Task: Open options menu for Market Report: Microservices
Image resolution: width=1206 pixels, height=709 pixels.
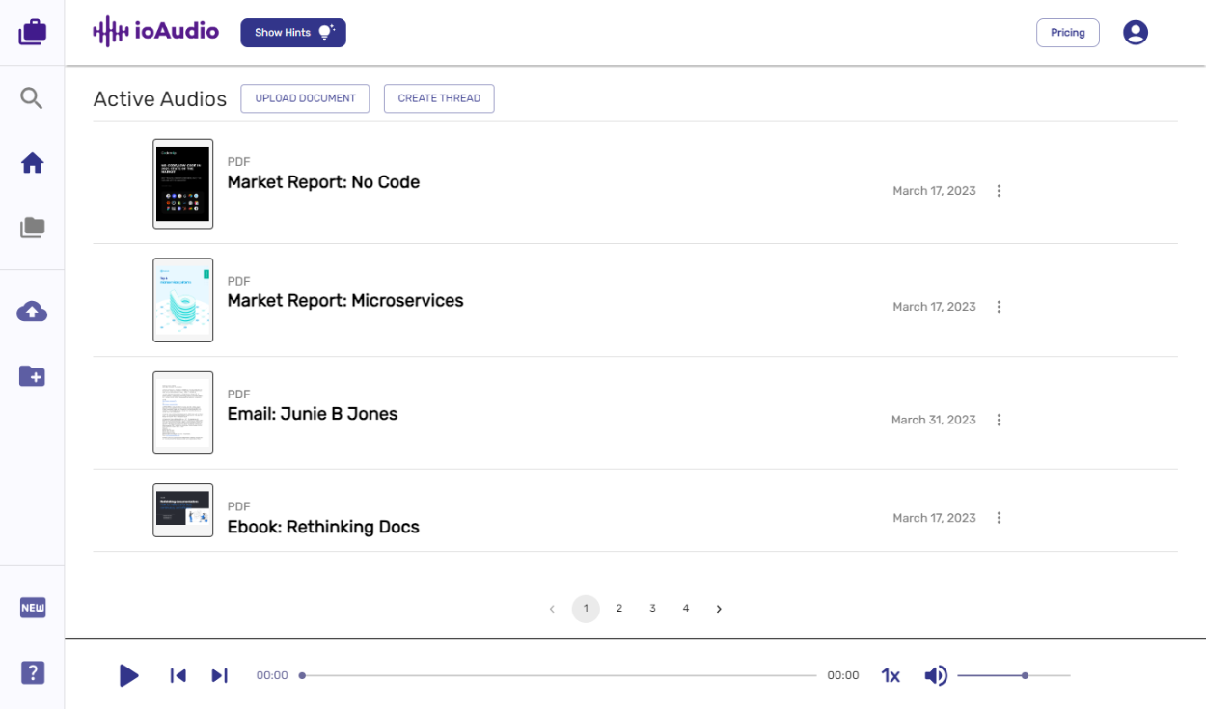Action: coord(999,307)
